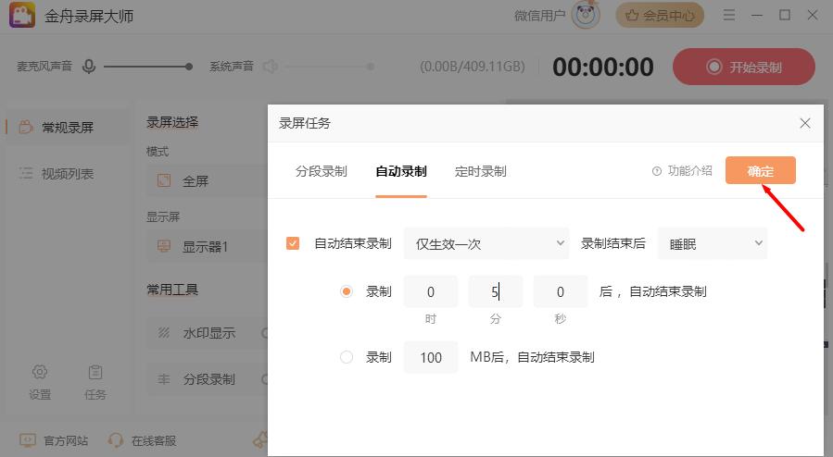Open the 睡眠 after-recording dropdown
Viewport: 833px width, 457px height.
pos(712,243)
